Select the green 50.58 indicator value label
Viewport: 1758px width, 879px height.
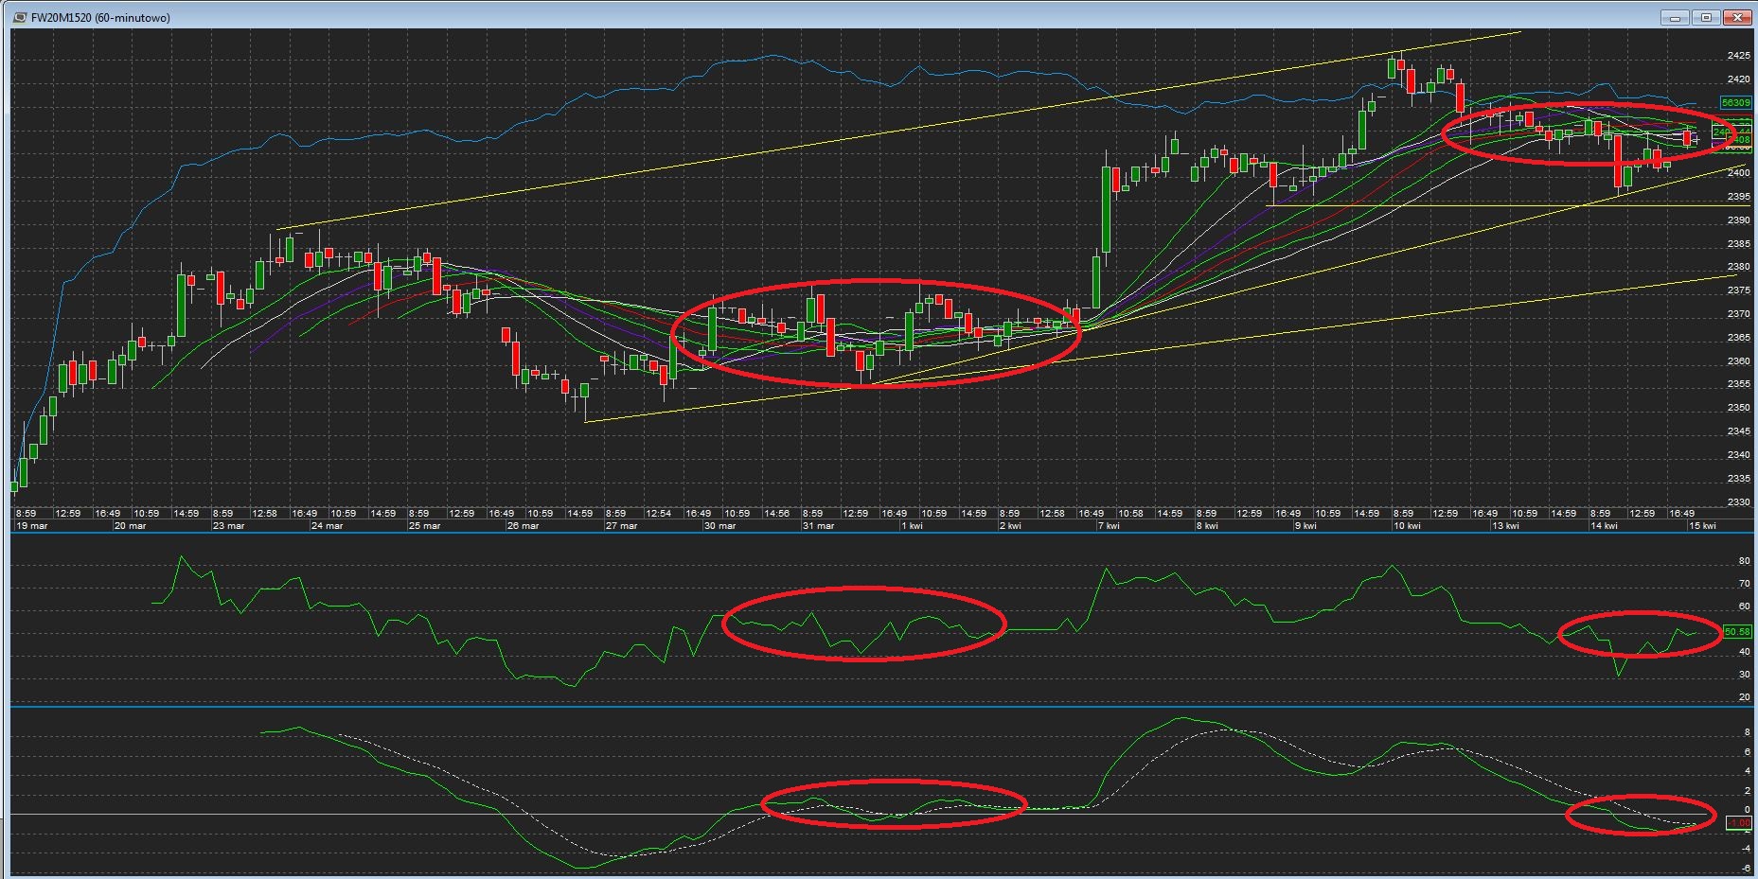(x=1738, y=631)
